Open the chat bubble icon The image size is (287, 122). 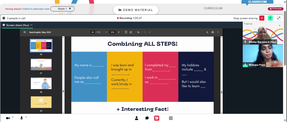(x=147, y=118)
